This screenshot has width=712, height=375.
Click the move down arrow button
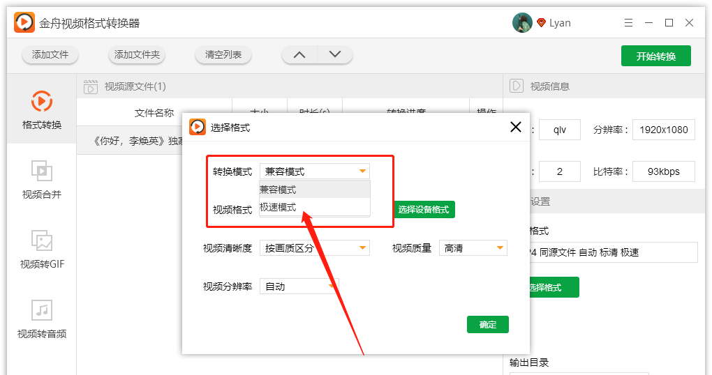click(x=335, y=54)
